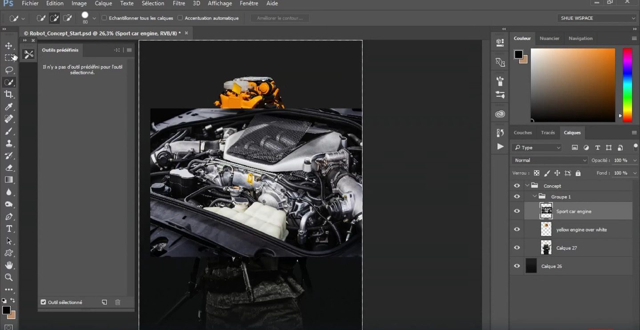
Task: Open the SHUE WSPACE workspace dropdown
Action: [x=597, y=18]
